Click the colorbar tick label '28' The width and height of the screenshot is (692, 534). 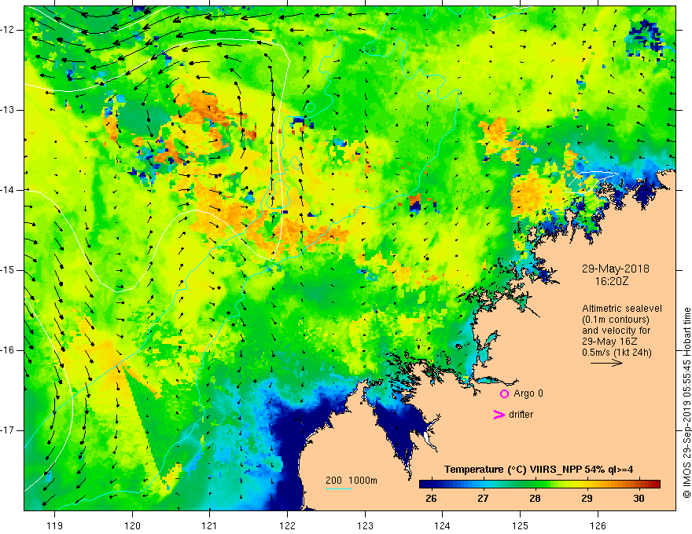click(x=535, y=499)
